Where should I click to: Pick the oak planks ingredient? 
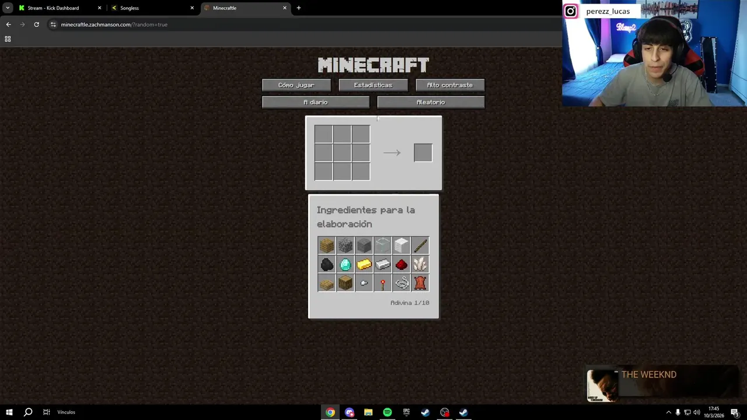click(x=327, y=246)
